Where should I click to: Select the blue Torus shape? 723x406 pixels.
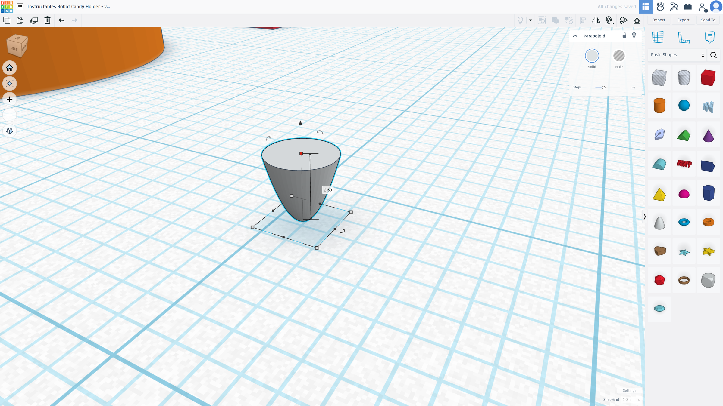click(x=684, y=222)
